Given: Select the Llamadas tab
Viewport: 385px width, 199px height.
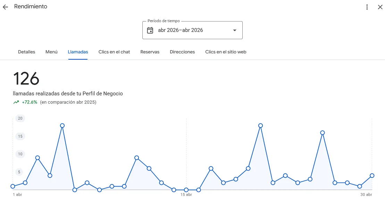Looking at the screenshot, I should [78, 52].
